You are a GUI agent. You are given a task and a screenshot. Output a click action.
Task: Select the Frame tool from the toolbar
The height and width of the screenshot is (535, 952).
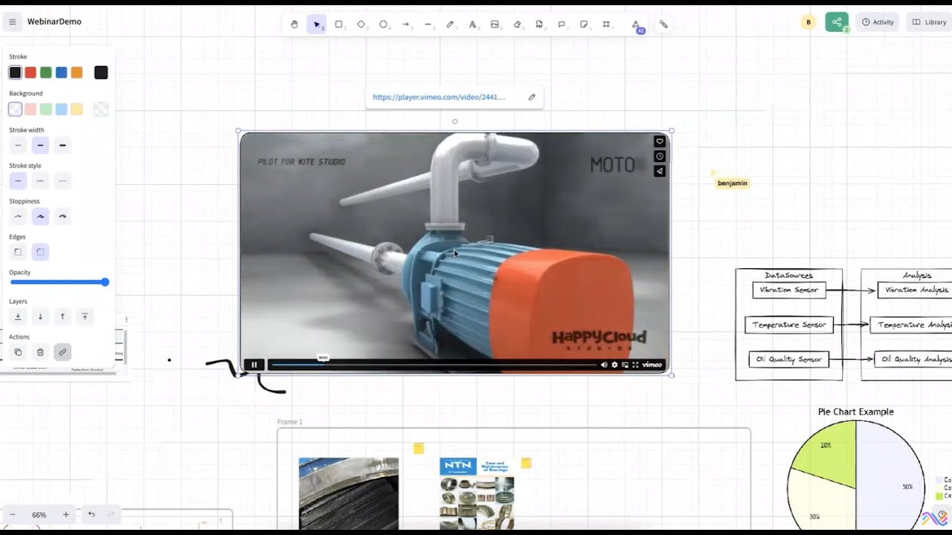[x=606, y=24]
